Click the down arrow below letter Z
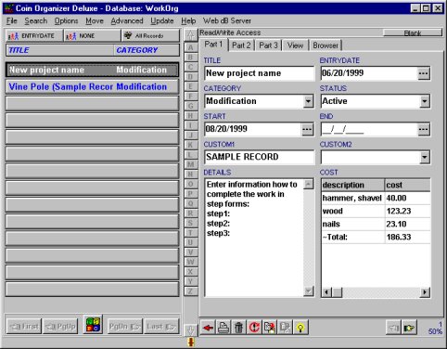Viewport: 447px width, 349px height. coord(191,330)
